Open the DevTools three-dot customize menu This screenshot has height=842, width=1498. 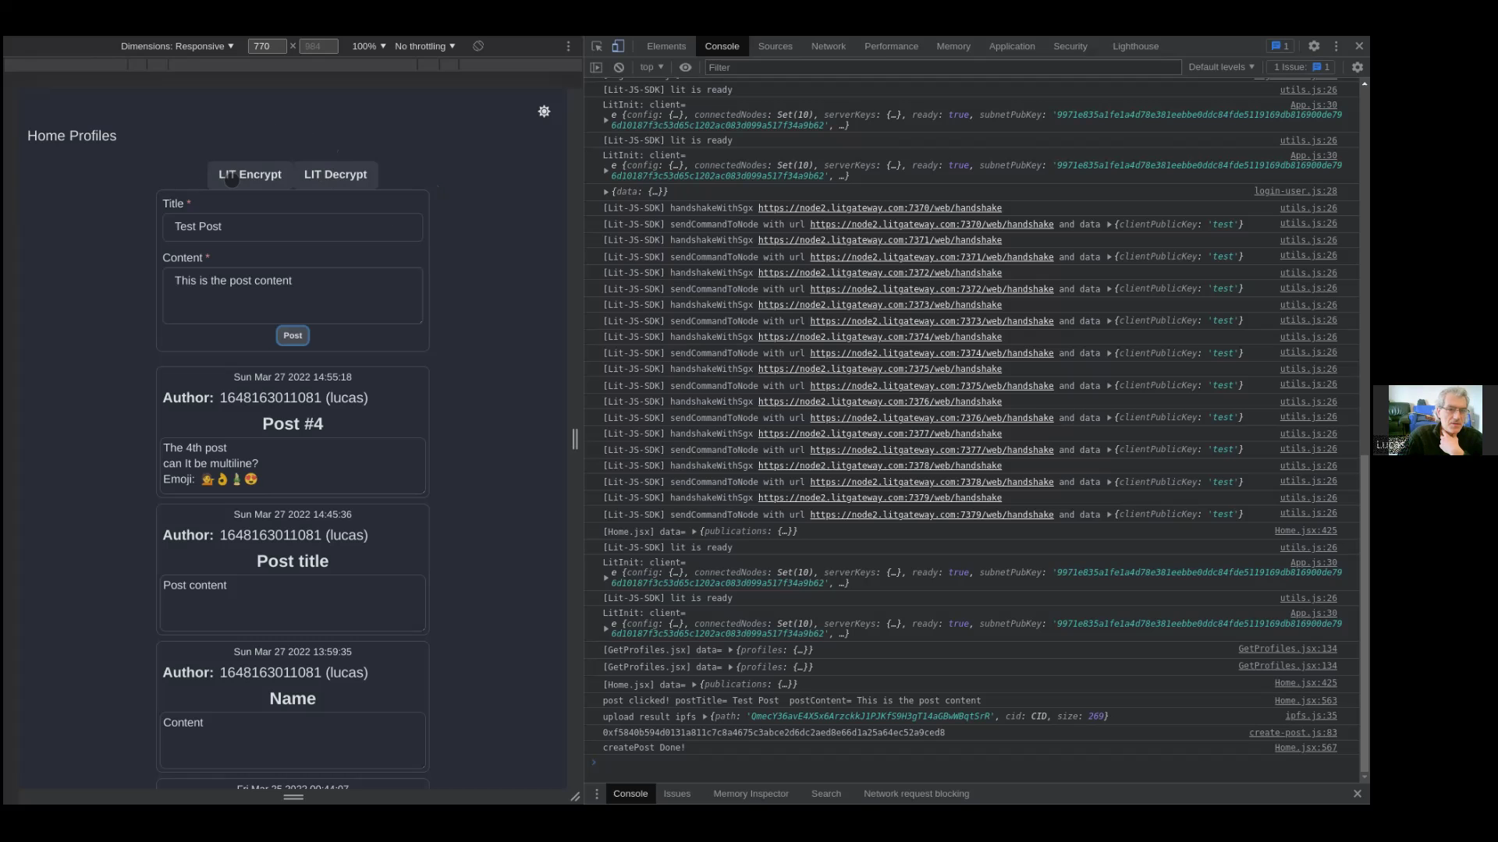1336,46
